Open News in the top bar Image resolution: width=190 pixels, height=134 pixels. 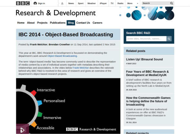(71, 3)
